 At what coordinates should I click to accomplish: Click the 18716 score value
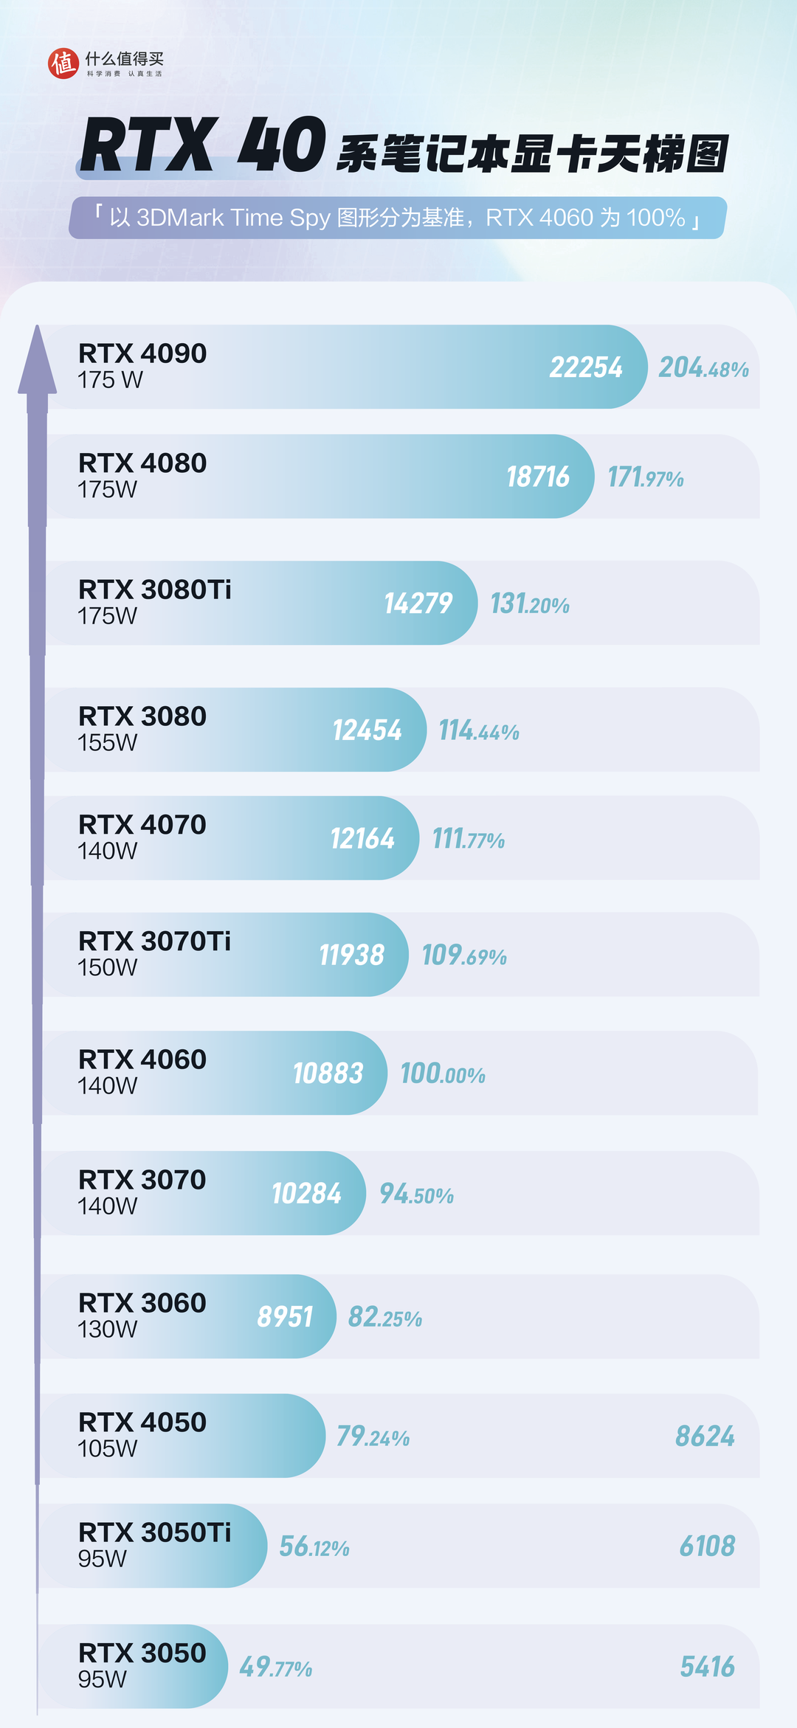coord(538,477)
